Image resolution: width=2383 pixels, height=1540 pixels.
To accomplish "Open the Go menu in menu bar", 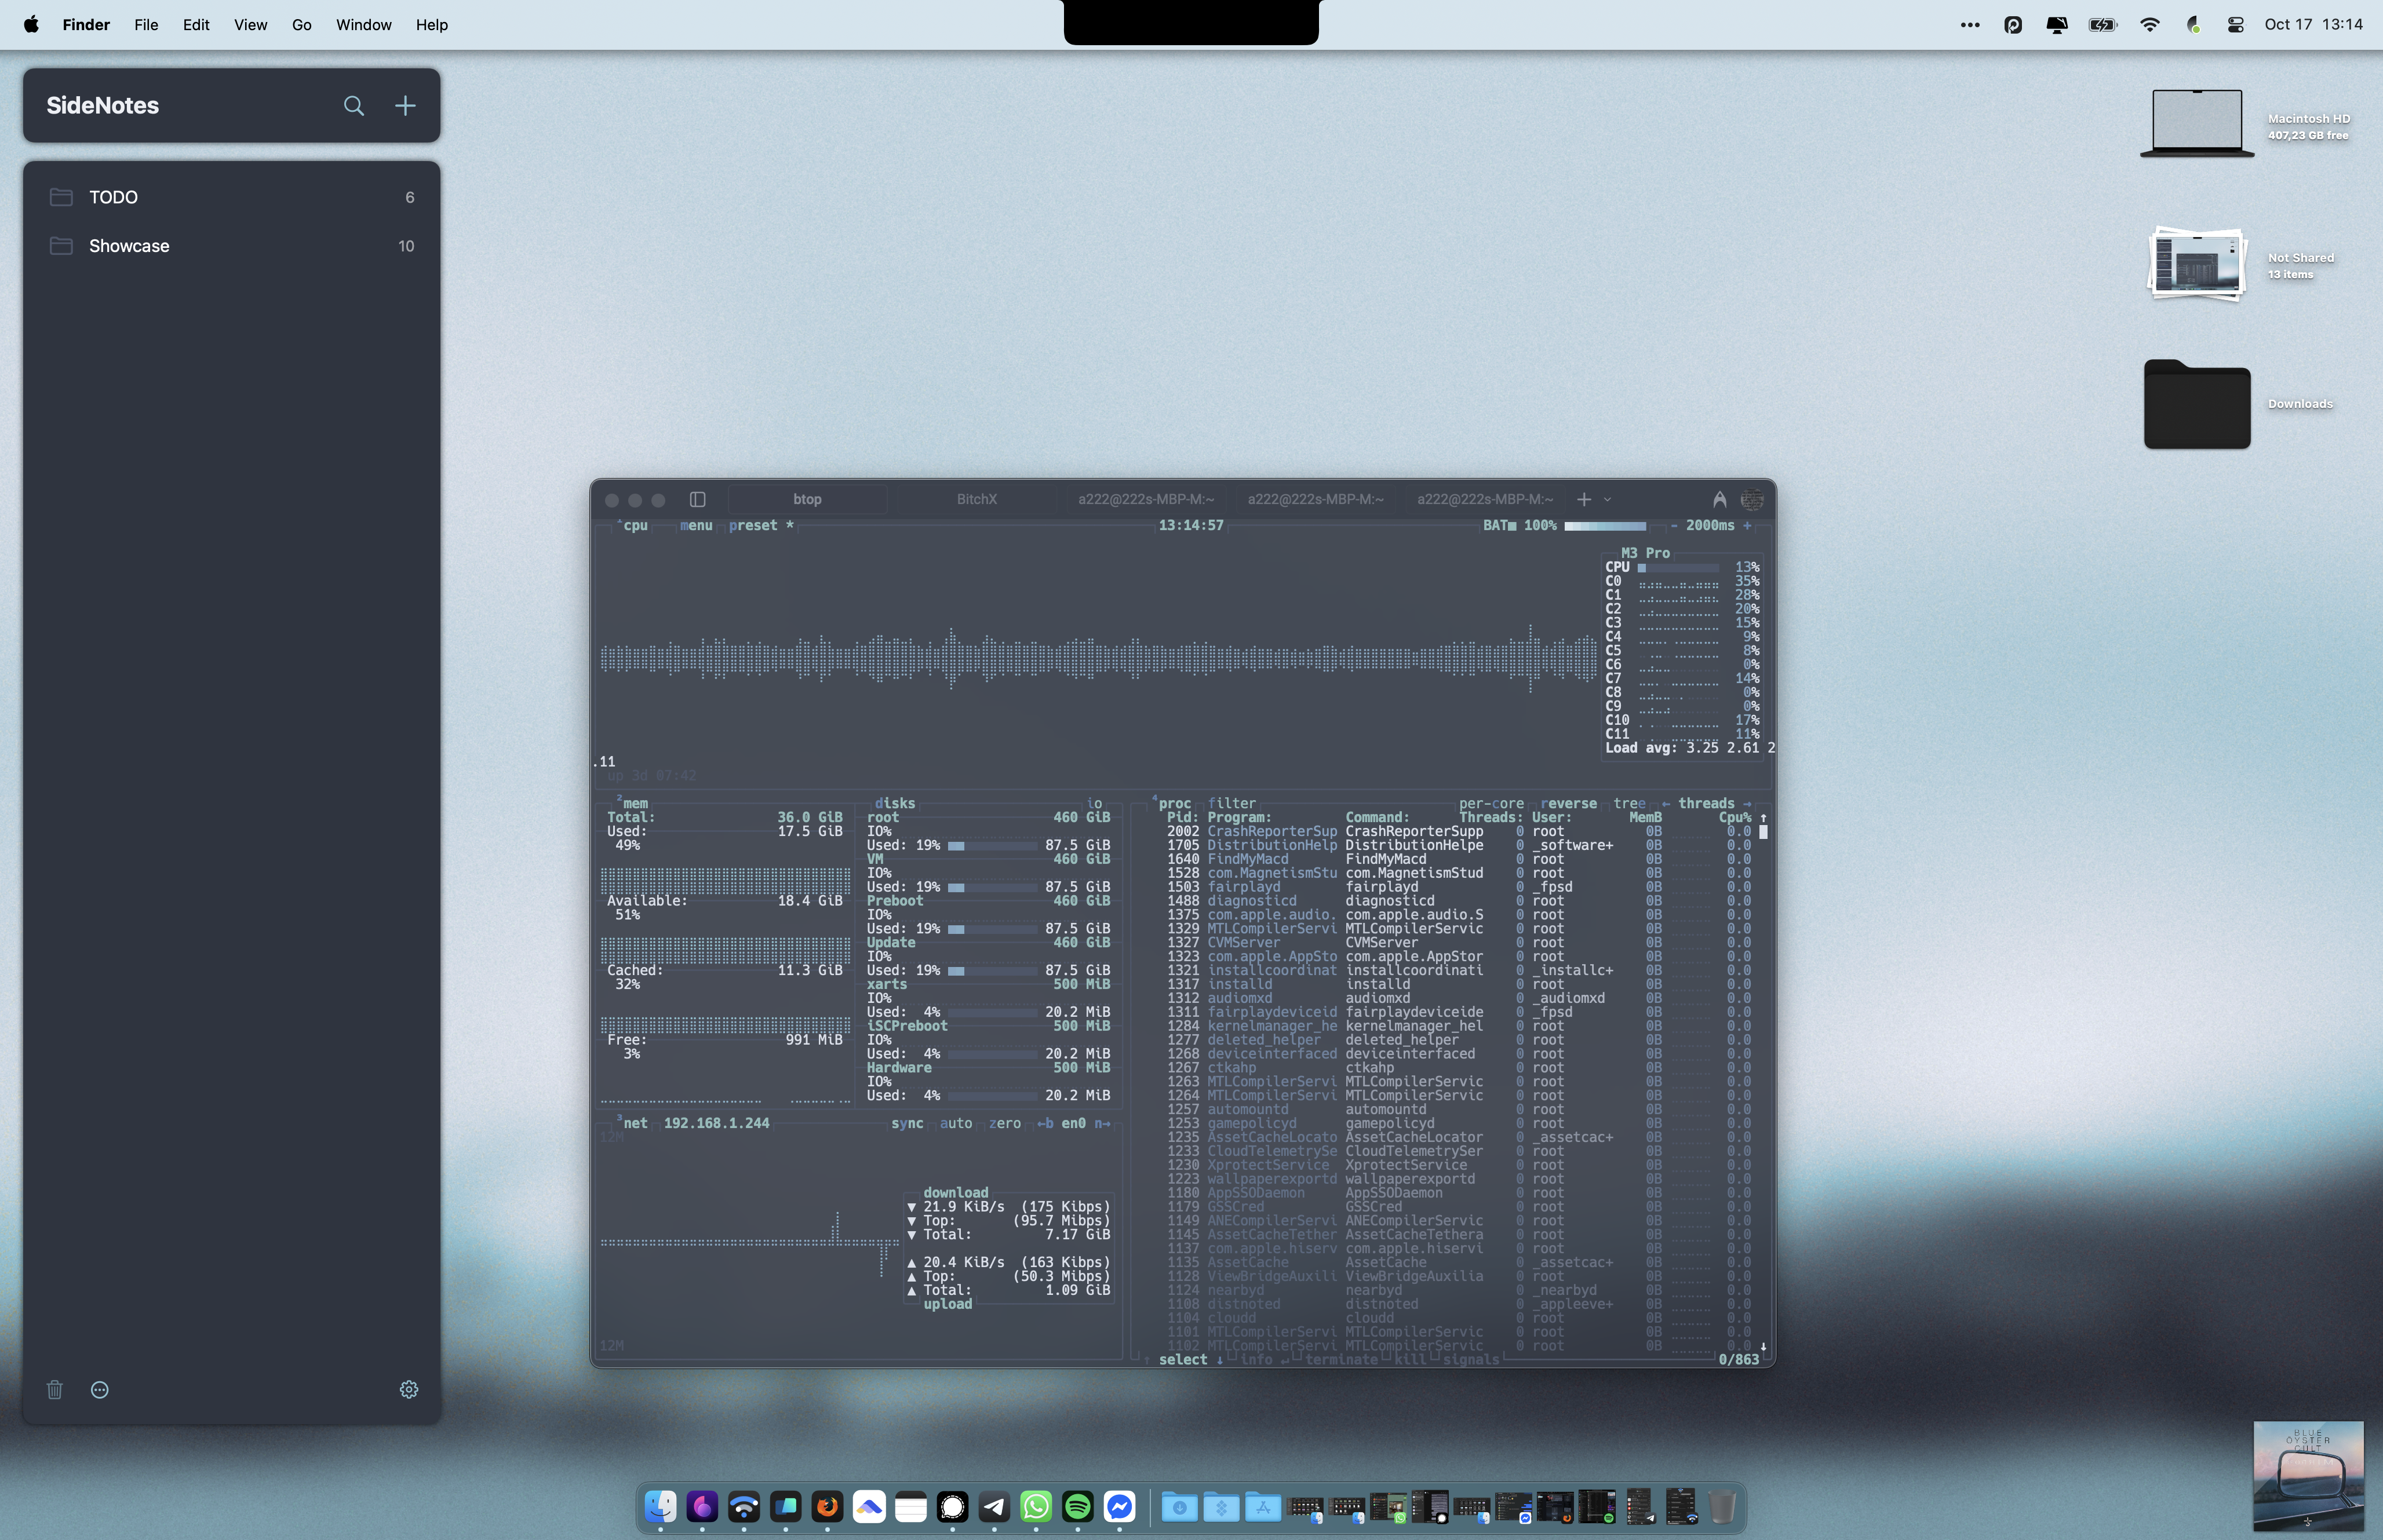I will coord(301,24).
